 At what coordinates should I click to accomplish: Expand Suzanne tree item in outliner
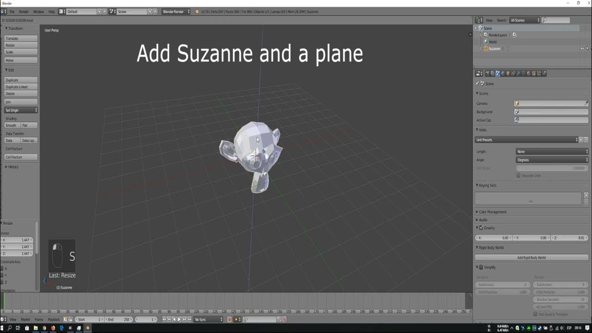point(481,49)
